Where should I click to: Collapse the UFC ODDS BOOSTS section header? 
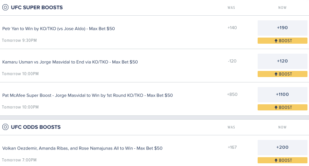(x=154, y=127)
